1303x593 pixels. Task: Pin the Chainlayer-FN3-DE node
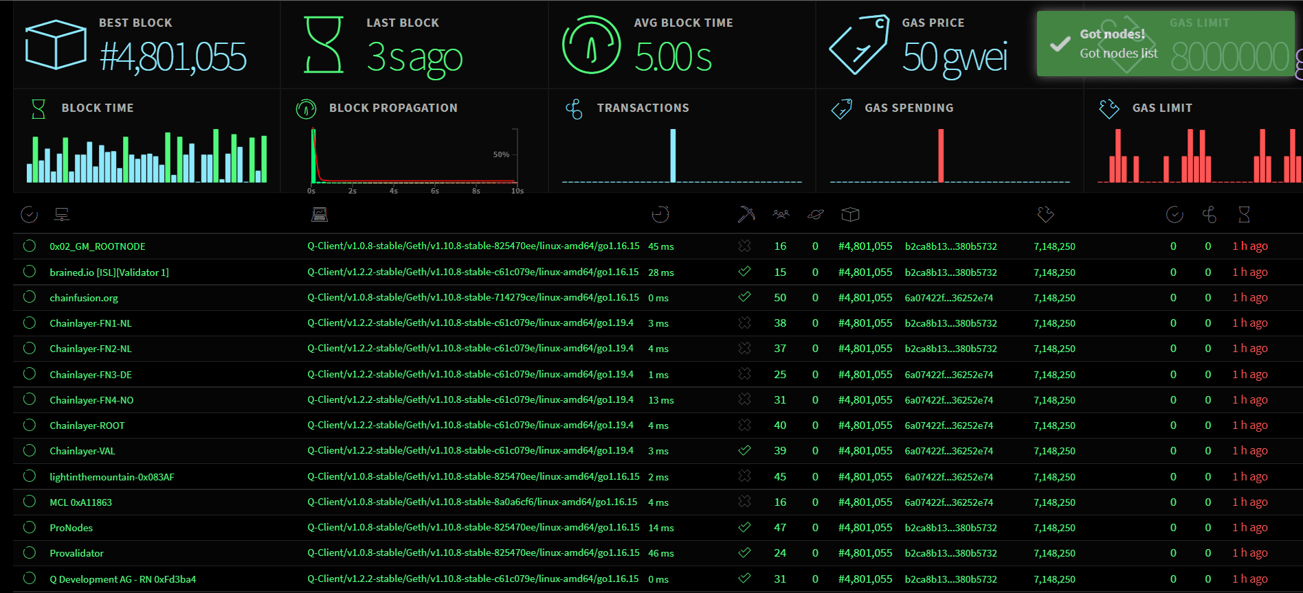click(30, 374)
